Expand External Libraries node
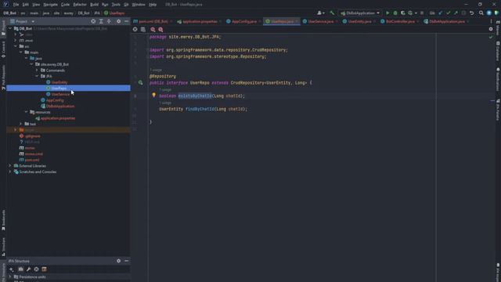Screen dimensions: 501x282 click(10, 166)
